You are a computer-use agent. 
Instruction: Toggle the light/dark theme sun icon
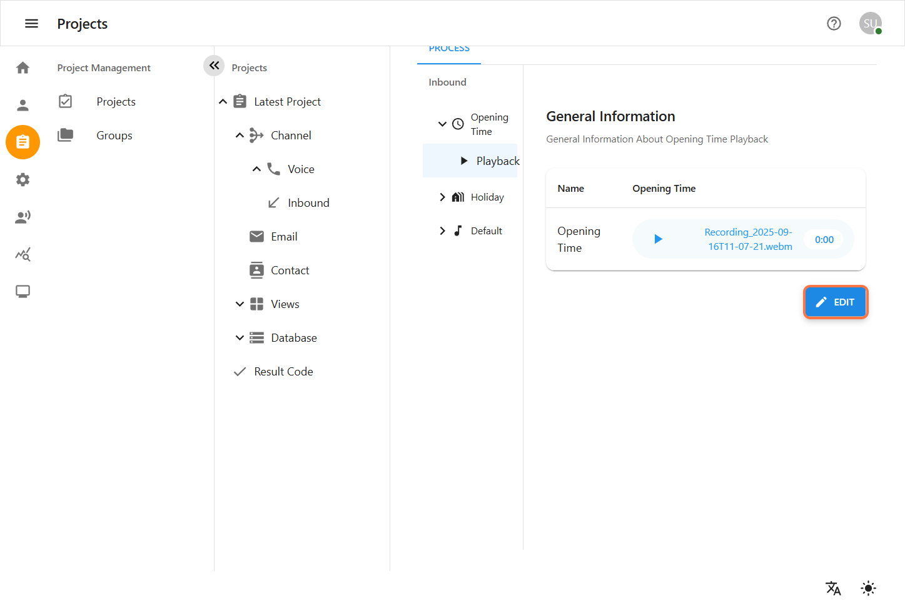pyautogui.click(x=868, y=588)
